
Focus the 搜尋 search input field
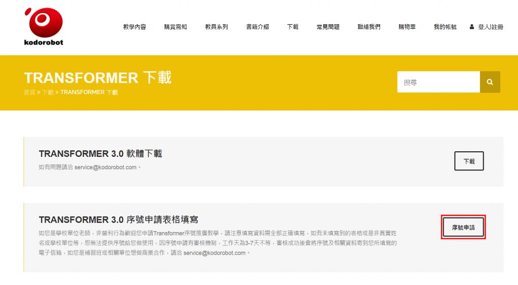[x=439, y=82]
